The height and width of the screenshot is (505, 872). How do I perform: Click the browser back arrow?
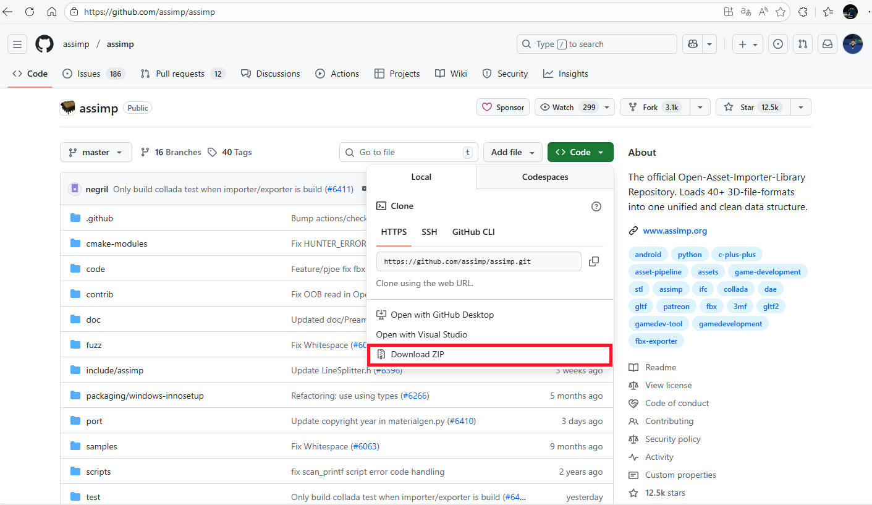8,12
